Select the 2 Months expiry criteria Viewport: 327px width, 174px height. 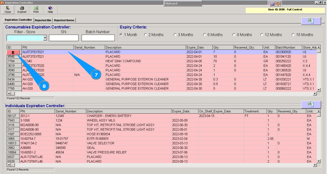pyautogui.click(x=146, y=35)
